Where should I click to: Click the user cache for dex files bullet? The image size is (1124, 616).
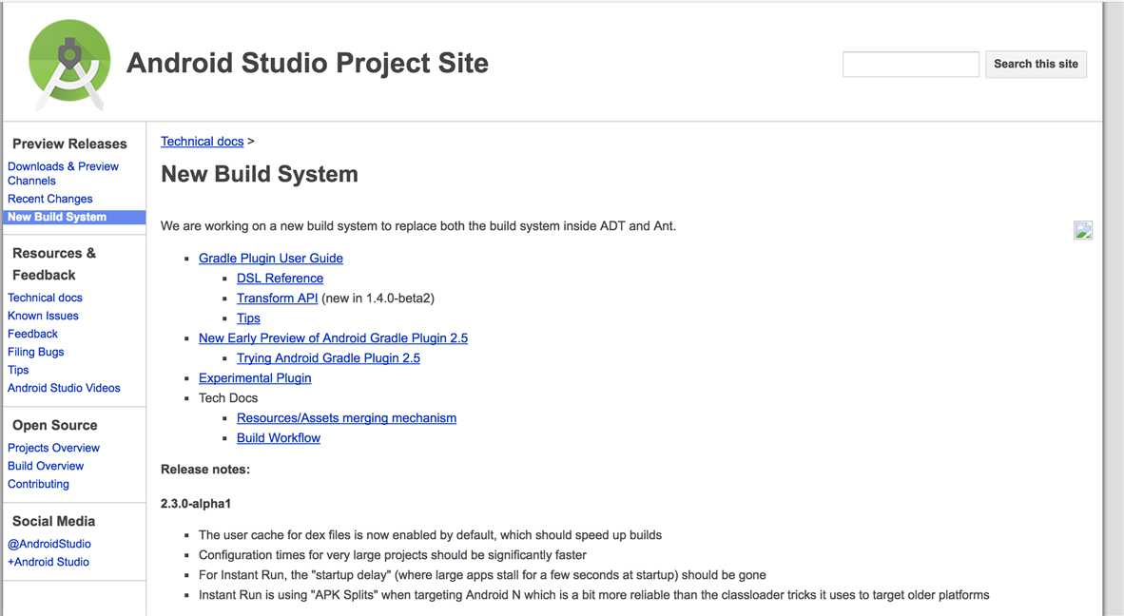tap(430, 535)
